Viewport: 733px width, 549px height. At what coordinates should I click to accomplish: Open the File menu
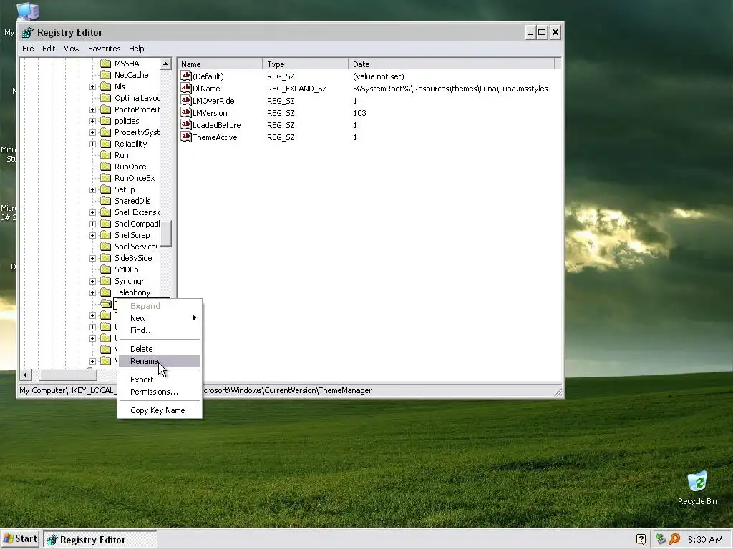[28, 49]
